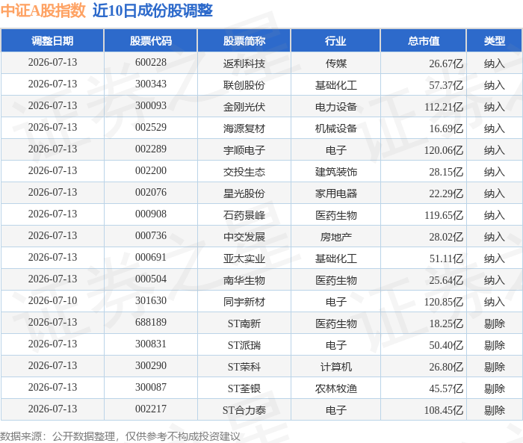Select stock name 同宇新材
The image size is (523, 443).
point(244,302)
